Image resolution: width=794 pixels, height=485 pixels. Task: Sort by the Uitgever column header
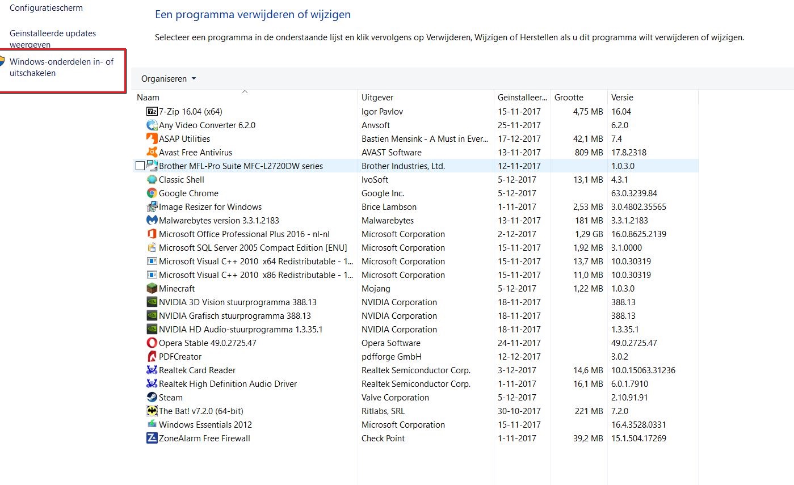click(426, 98)
